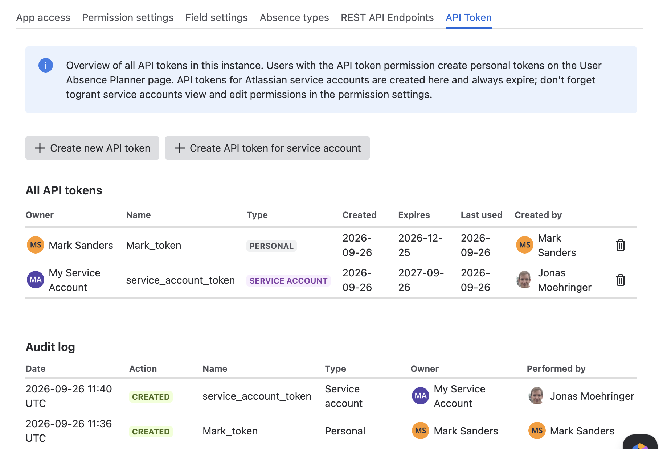The image size is (659, 449).
Task: Delete the service_account_token API token
Action: [620, 280]
